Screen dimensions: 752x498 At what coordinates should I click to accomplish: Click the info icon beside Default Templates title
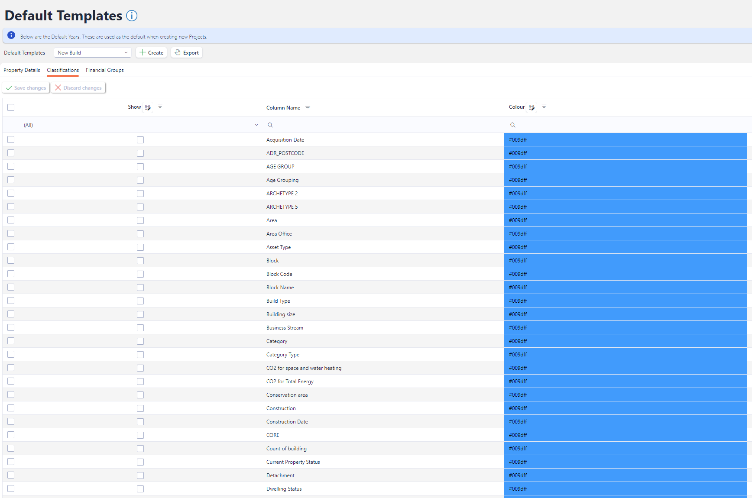point(132,16)
